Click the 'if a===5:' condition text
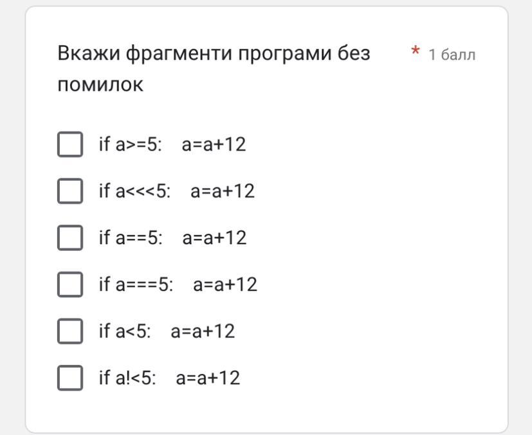532x435 pixels. pyautogui.click(x=136, y=284)
